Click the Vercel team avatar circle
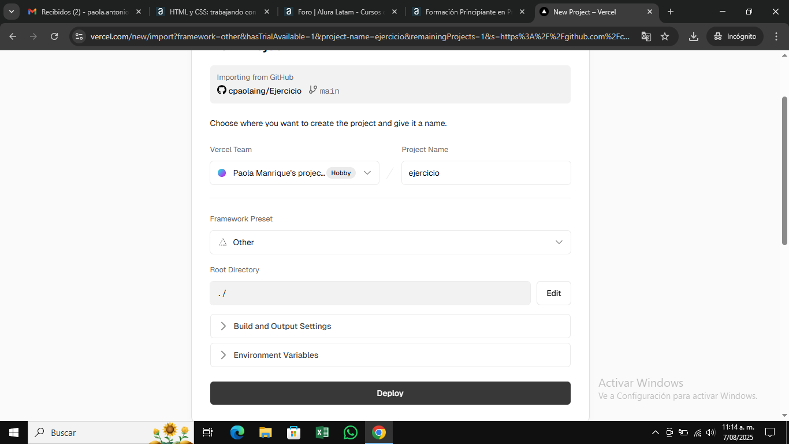The image size is (789, 444). click(x=222, y=173)
